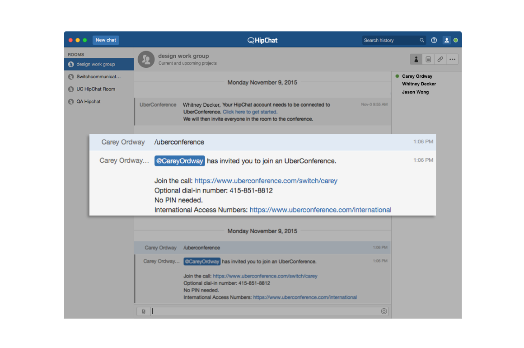Click the design work group icon in sidebar
The width and height of the screenshot is (524, 348).
coord(71,64)
